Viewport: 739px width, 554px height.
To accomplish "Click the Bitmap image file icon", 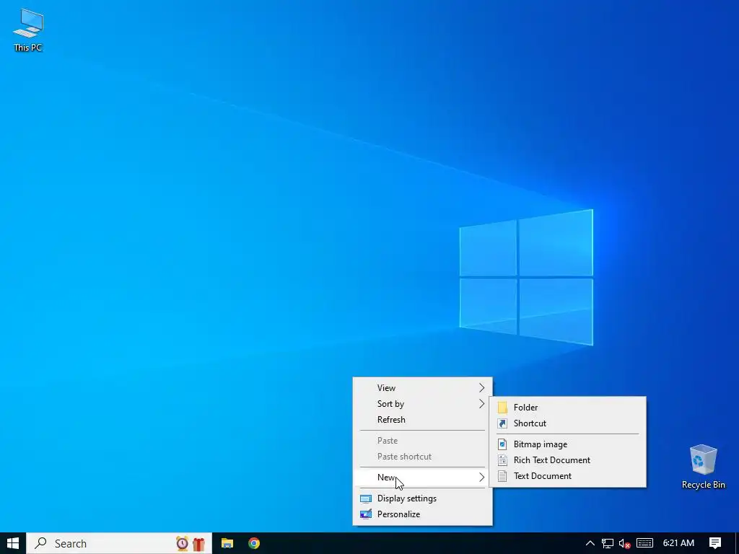I will tap(502, 444).
